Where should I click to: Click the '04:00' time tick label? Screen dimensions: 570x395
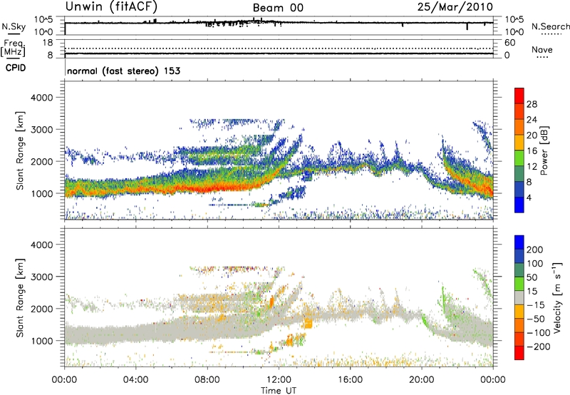pos(135,380)
